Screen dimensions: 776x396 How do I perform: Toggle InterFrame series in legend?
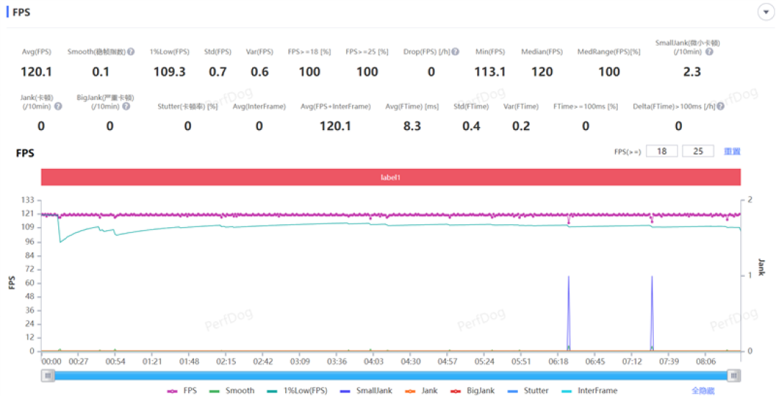(x=589, y=390)
